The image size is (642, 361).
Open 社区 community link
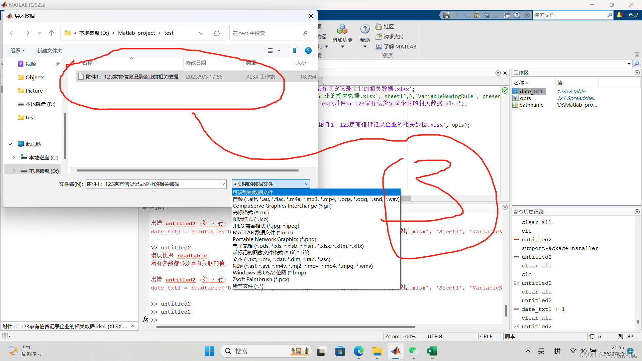pos(385,26)
